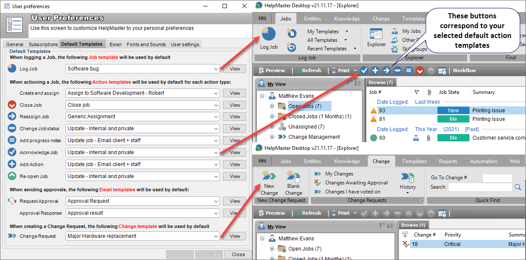Click the red Close Job toolbar icon

(420, 70)
